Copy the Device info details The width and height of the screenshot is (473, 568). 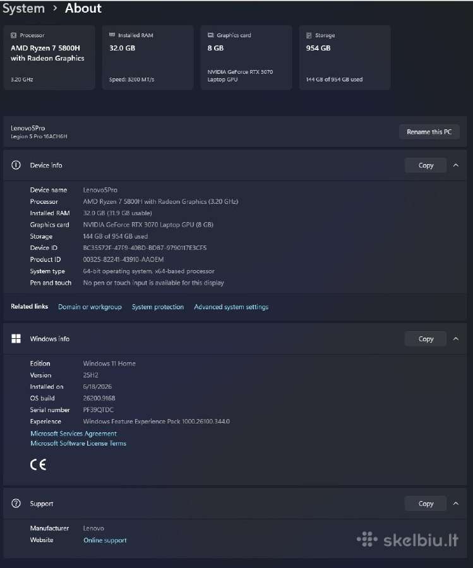click(x=426, y=165)
